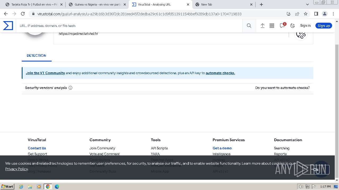Open Searching documentation link
339x190 pixels.
point(282,148)
